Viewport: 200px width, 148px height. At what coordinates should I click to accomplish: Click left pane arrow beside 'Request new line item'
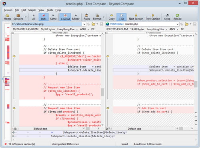point(14,108)
